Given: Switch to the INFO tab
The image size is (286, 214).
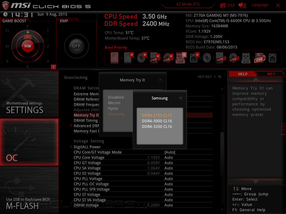Looking at the screenshot, I should [271, 74].
